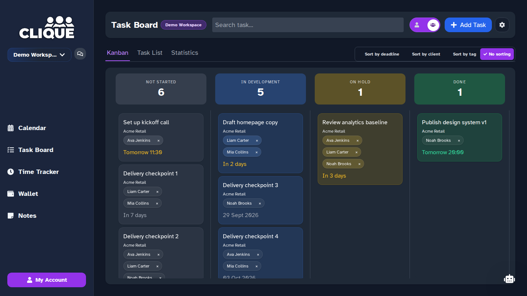527x296 pixels.
Task: Remove Liam Carter from Delivery checkpoint 2
Action: (157, 266)
